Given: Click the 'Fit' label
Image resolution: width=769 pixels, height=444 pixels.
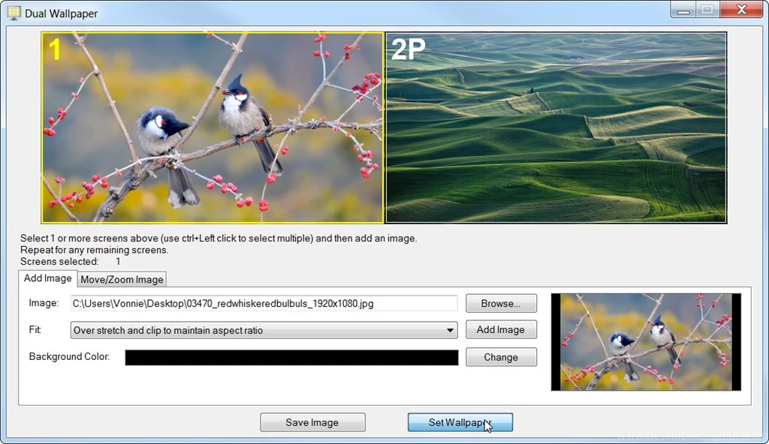Looking at the screenshot, I should [35, 329].
